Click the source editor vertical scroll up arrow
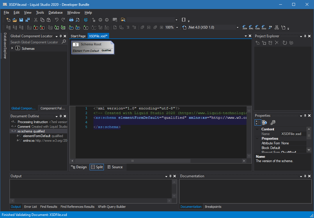 click(249, 110)
